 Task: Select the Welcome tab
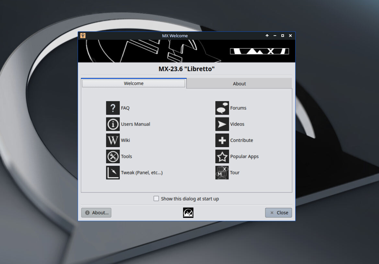(134, 83)
